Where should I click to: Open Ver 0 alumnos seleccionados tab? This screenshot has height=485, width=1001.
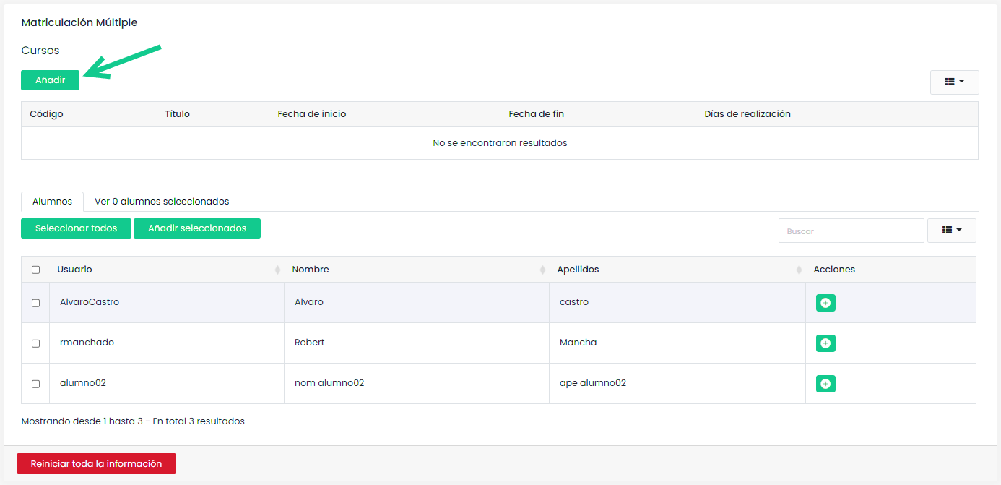[162, 202]
